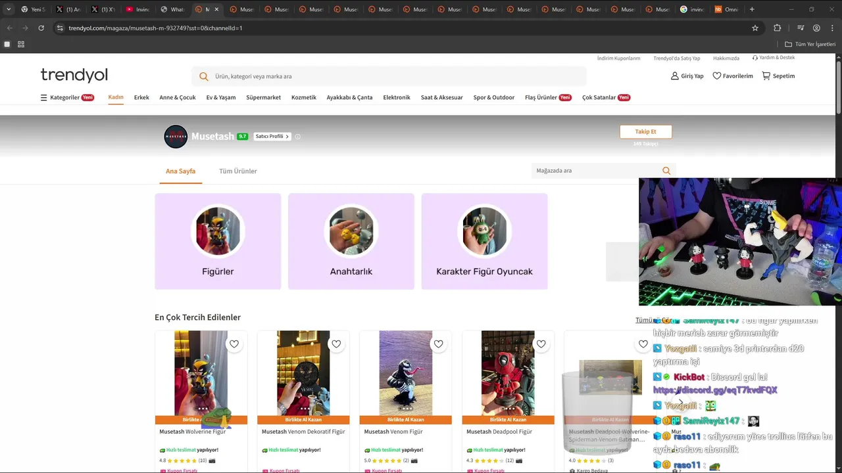Viewport: 842px width, 473px height.
Task: Switch to the Omni browser tab
Action: (726, 9)
